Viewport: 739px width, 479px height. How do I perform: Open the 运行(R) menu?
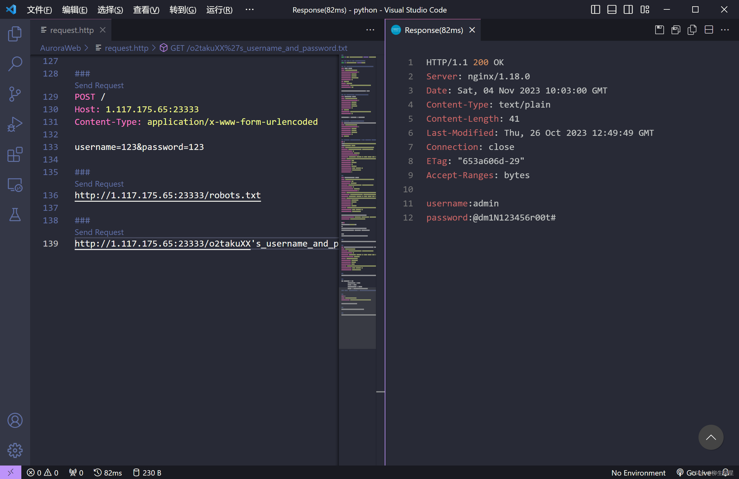(219, 10)
